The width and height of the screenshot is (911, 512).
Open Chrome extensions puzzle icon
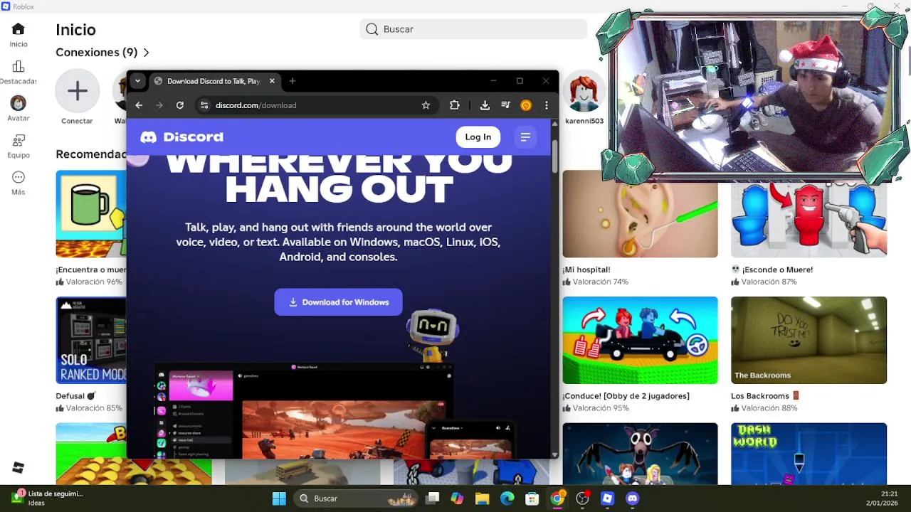click(455, 105)
